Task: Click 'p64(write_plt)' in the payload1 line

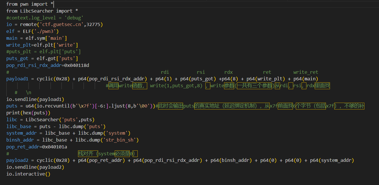Action: 266,79
